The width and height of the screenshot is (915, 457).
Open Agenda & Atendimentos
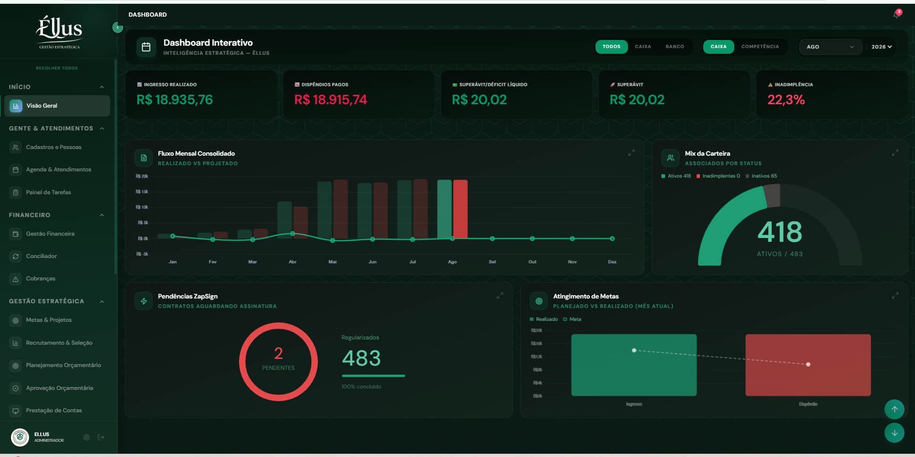(57, 170)
